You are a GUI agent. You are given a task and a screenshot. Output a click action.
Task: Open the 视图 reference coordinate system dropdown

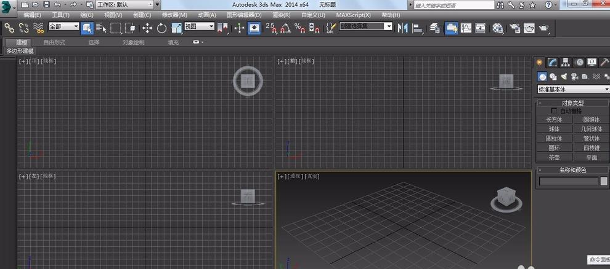click(199, 26)
